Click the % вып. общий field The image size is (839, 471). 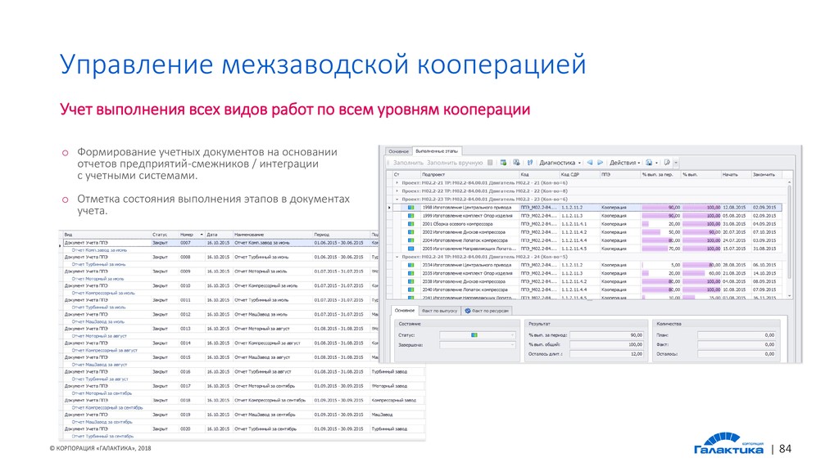[607, 344]
